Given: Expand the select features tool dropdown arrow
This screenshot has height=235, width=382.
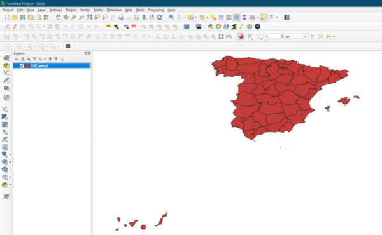Looking at the screenshot, I should pos(196,17).
